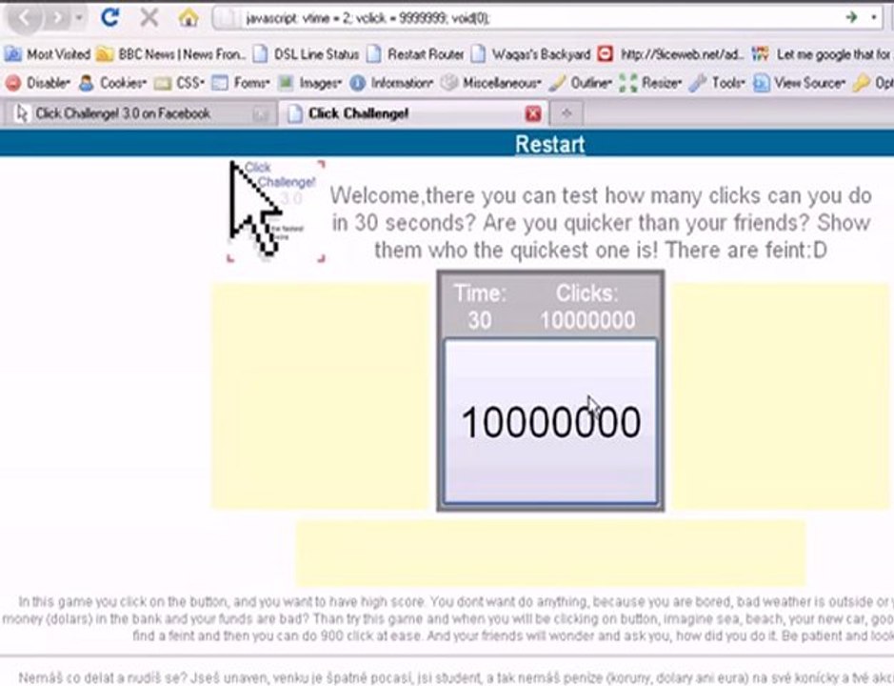Click the Restart link in blue bar
Image resolution: width=894 pixels, height=686 pixels.
click(x=549, y=144)
